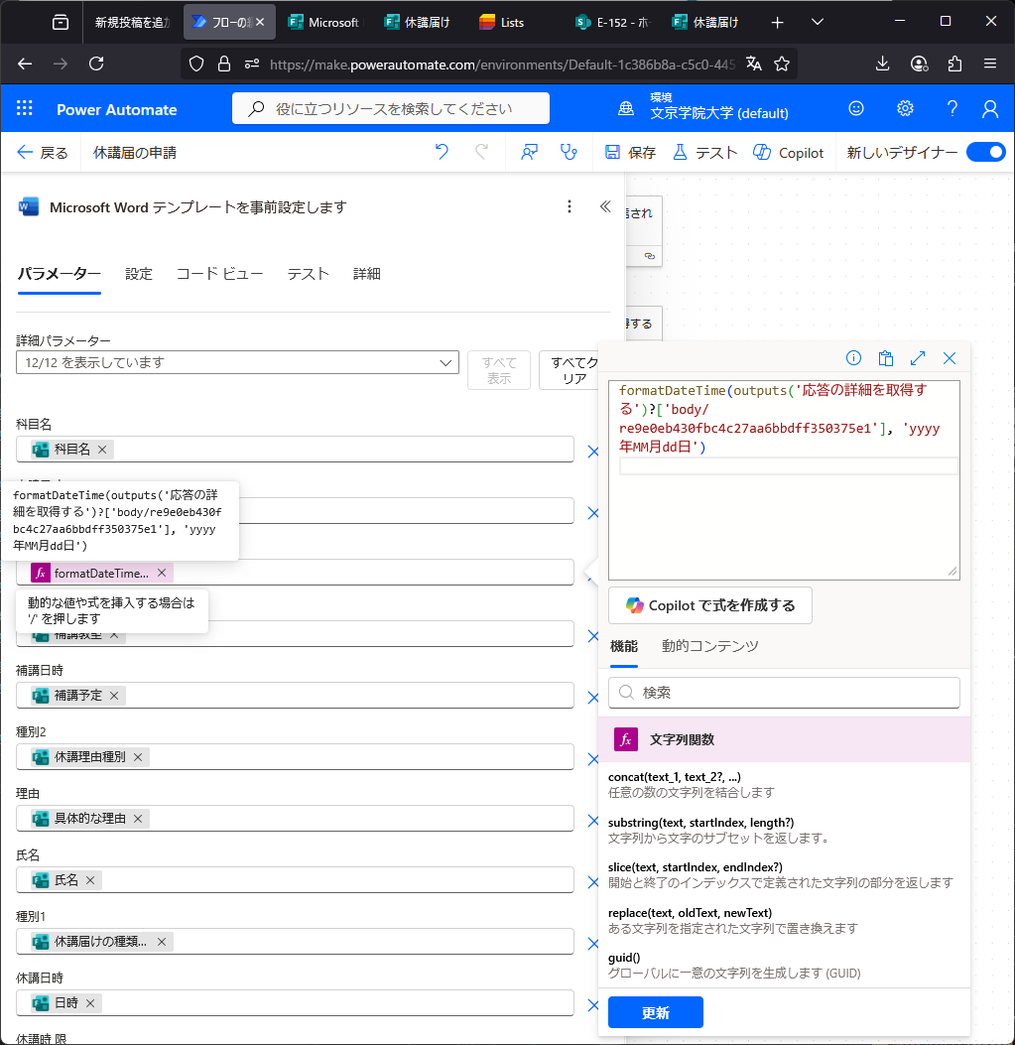Click the Copilot で式を作成する button
This screenshot has height=1045, width=1015.
[709, 605]
